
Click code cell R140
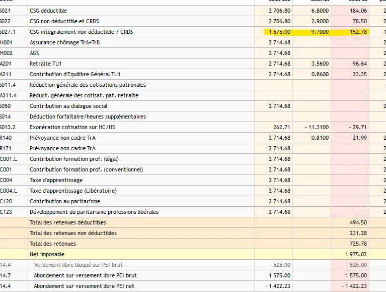pyautogui.click(x=6, y=138)
